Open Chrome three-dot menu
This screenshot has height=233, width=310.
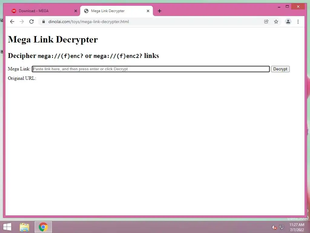(x=298, y=22)
